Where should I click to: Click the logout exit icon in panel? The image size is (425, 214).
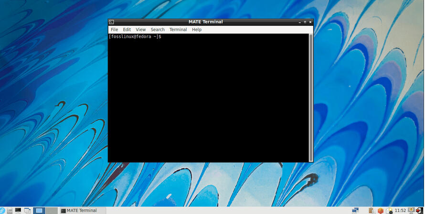tap(419, 210)
